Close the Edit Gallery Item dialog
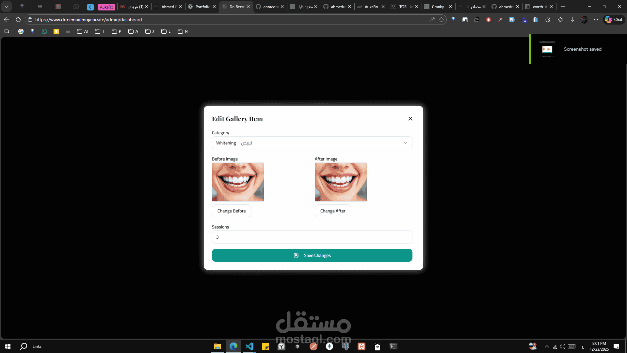 [x=410, y=119]
